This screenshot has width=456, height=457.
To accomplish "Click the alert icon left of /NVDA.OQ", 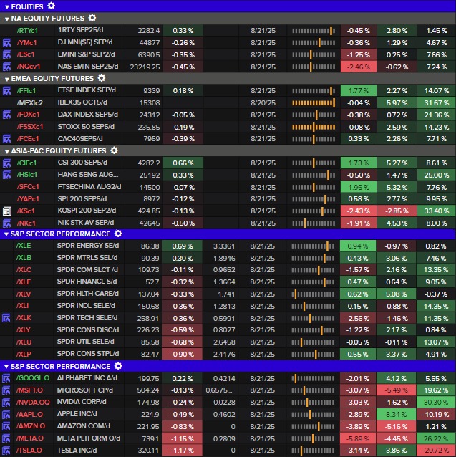I will [x=6, y=403].
